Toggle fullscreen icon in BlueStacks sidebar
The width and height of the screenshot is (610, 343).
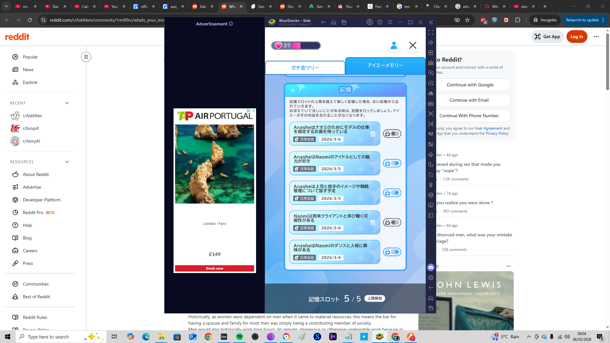pos(431,32)
